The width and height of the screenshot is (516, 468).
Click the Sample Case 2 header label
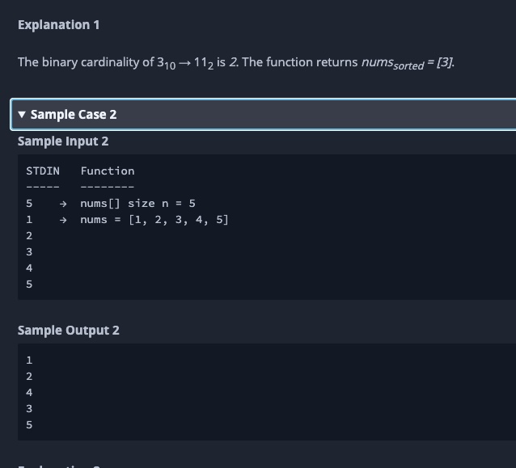pyautogui.click(x=74, y=115)
